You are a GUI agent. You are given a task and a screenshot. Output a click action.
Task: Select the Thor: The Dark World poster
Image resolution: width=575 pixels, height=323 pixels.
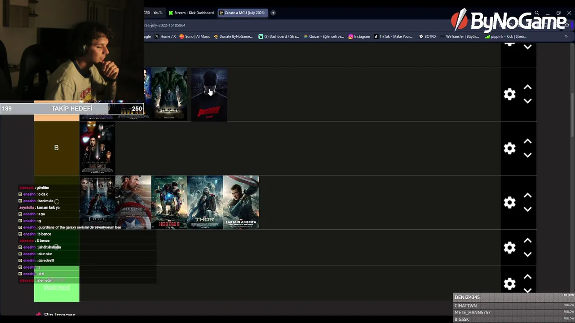point(205,202)
